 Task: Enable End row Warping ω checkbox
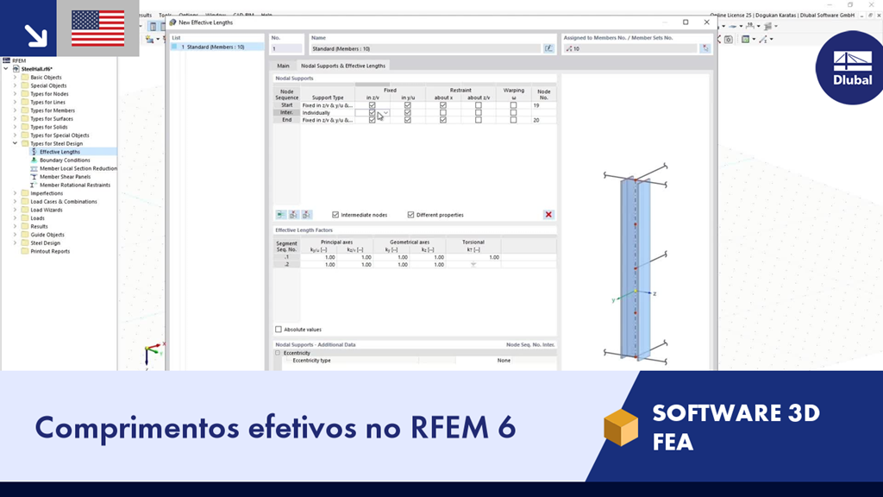[x=513, y=120]
